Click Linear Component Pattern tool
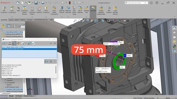The image size is (177, 99). (x=32, y=10)
